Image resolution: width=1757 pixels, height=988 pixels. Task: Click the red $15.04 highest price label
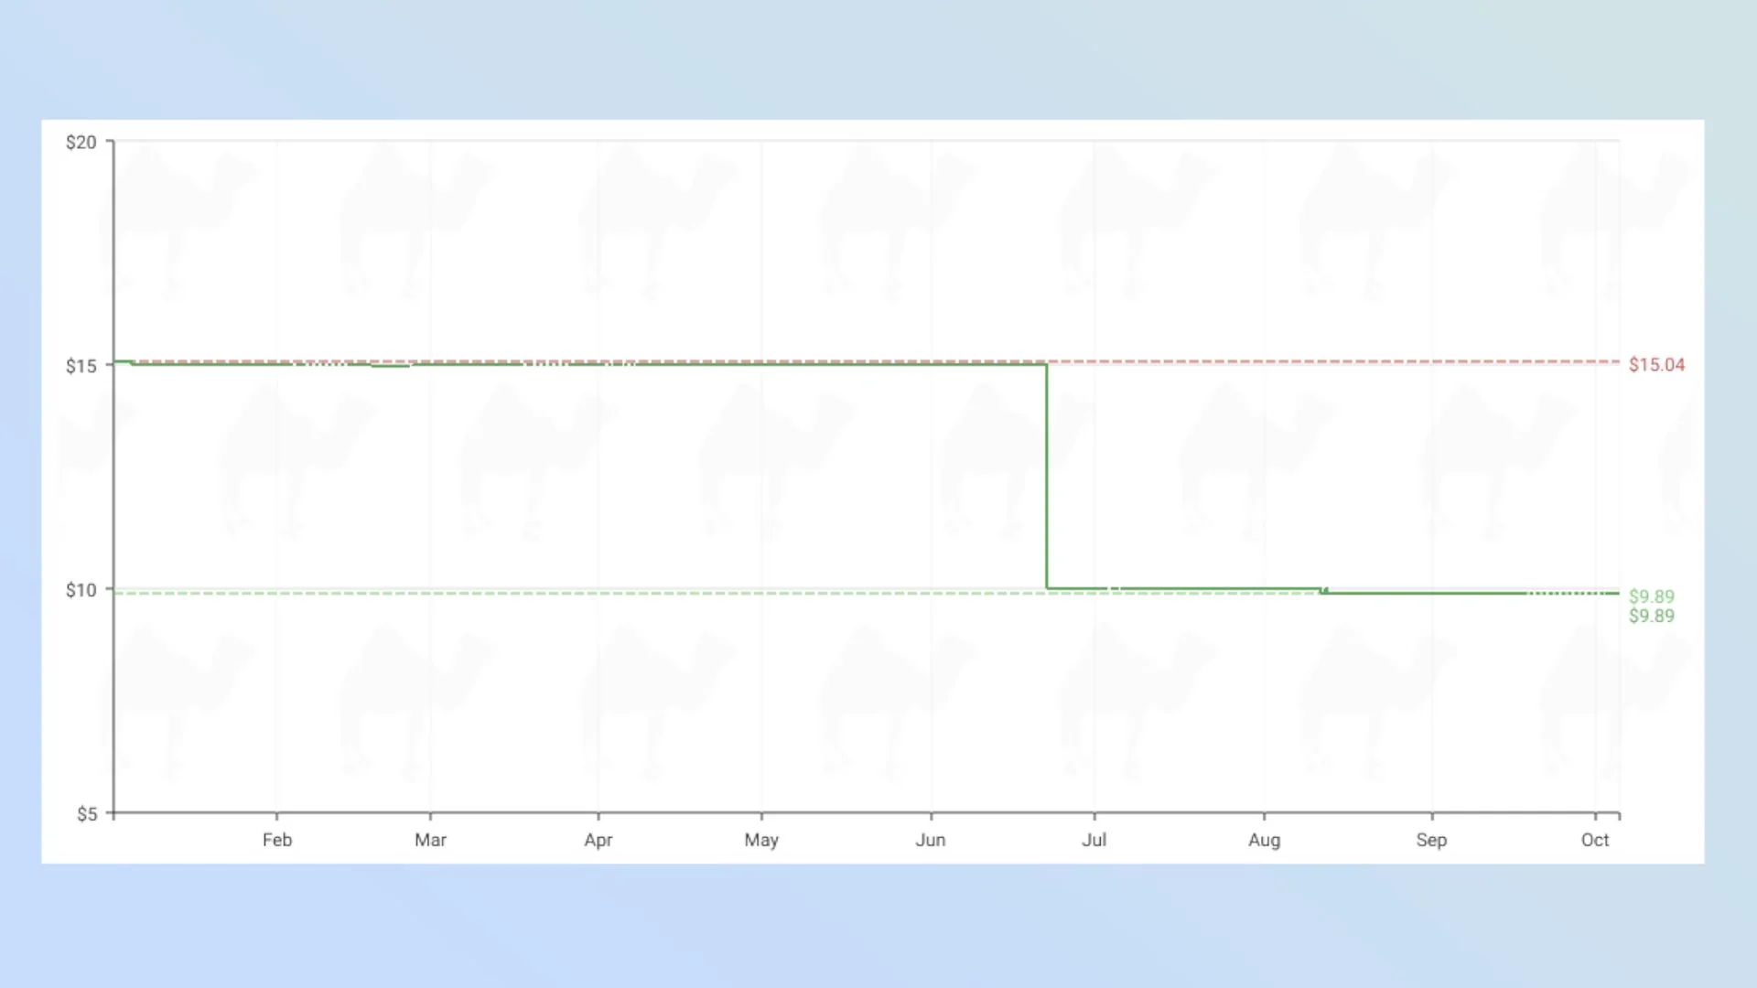click(1656, 365)
